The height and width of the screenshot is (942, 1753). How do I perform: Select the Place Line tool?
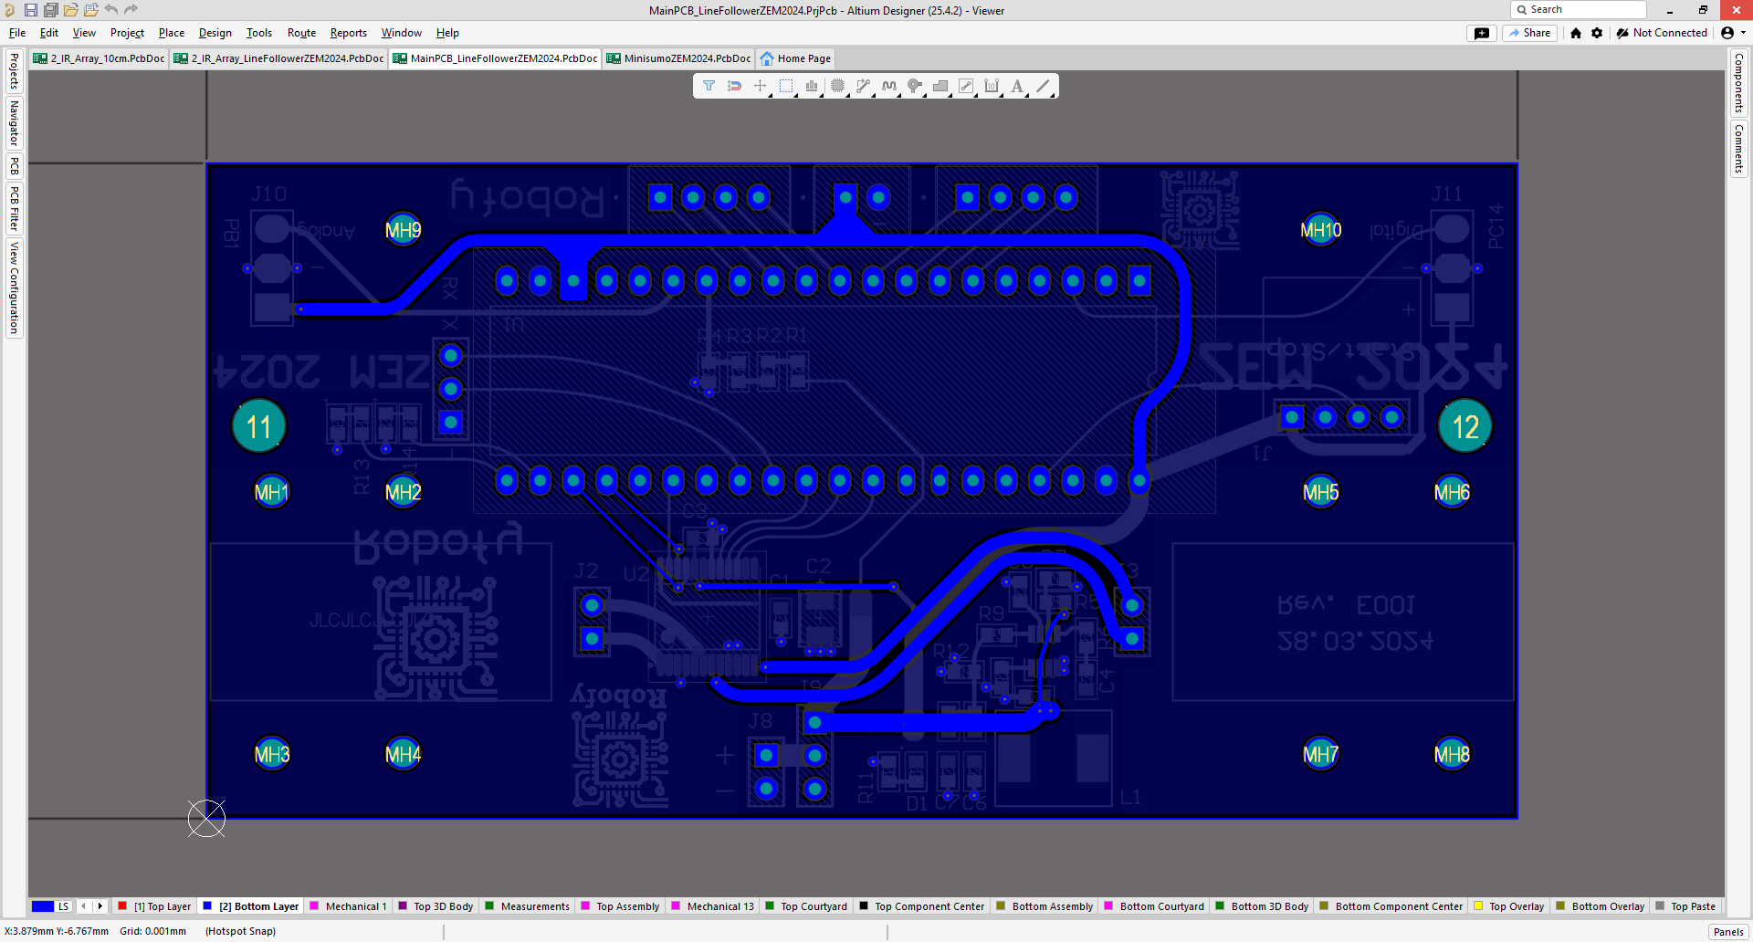pyautogui.click(x=1044, y=86)
